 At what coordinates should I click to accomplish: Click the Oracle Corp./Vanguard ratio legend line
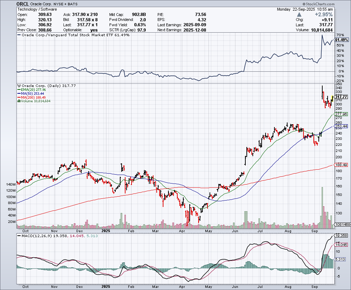pyautogui.click(x=19, y=35)
